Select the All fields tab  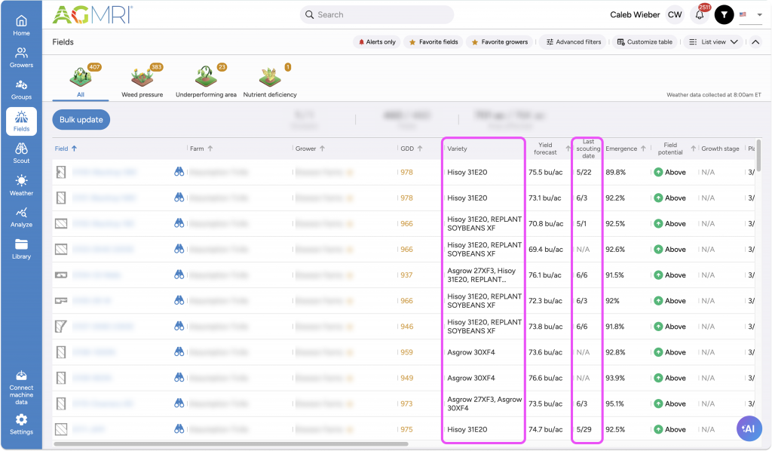(81, 81)
